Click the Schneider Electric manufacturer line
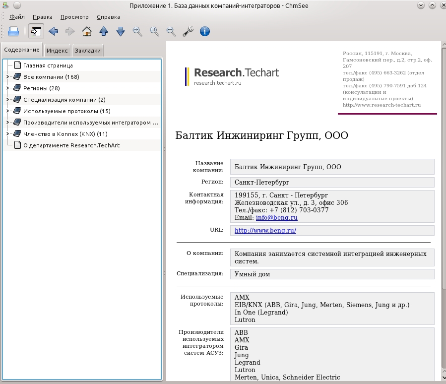Image resolution: width=446 pixels, height=384 pixels. coord(287,377)
